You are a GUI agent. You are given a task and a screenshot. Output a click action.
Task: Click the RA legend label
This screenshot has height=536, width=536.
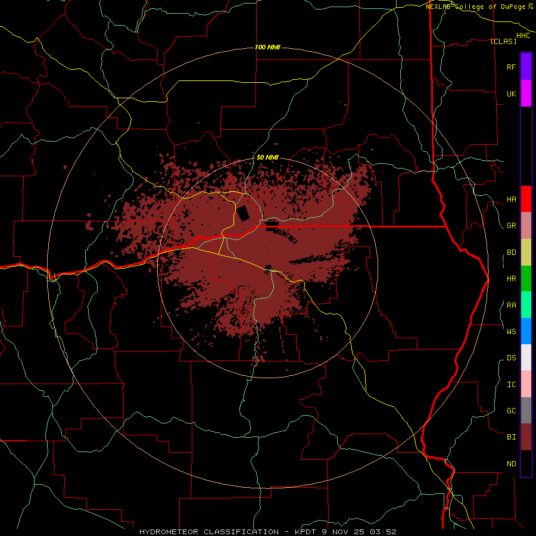511,306
